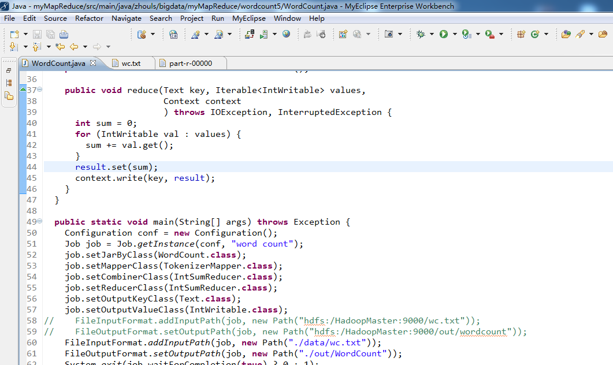Click on line 44 result.set(sum)
This screenshot has height=365, width=613.
pyautogui.click(x=117, y=167)
